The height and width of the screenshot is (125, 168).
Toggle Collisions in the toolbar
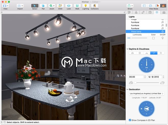pyautogui.click(x=94, y=6)
